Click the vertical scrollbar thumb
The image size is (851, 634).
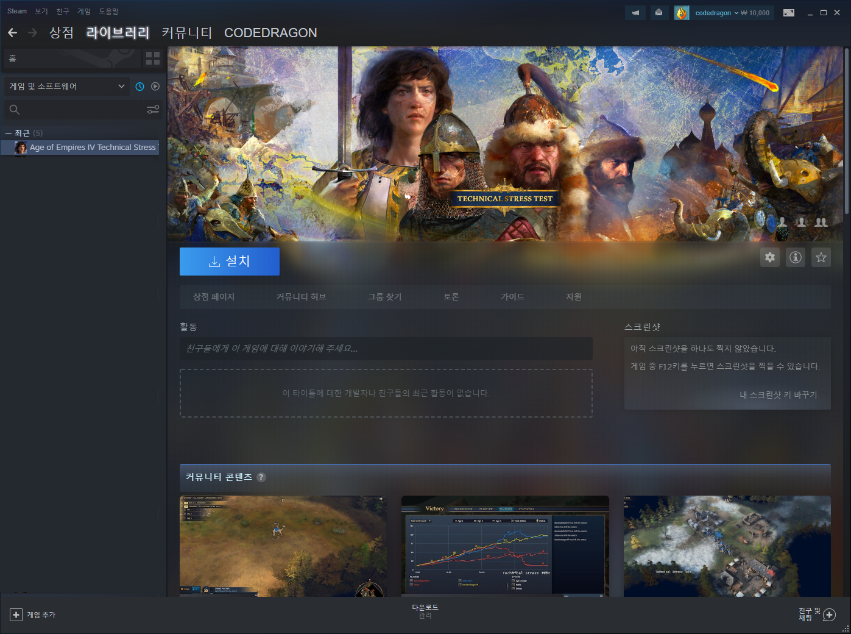click(x=847, y=131)
